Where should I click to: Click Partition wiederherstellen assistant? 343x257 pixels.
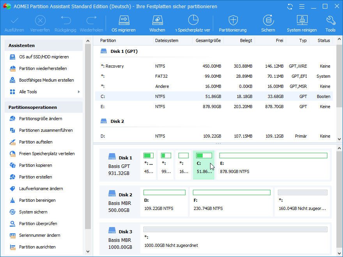tap(43, 68)
